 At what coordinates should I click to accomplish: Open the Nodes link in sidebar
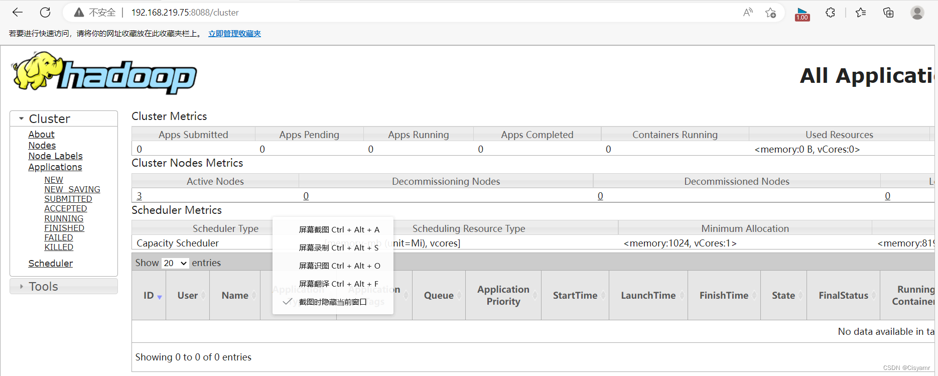point(42,146)
